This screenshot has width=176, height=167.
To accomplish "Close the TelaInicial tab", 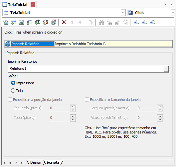I will coord(33,5).
